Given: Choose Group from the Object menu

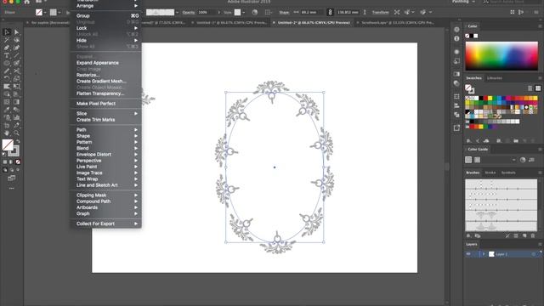Looking at the screenshot, I should [105, 16].
